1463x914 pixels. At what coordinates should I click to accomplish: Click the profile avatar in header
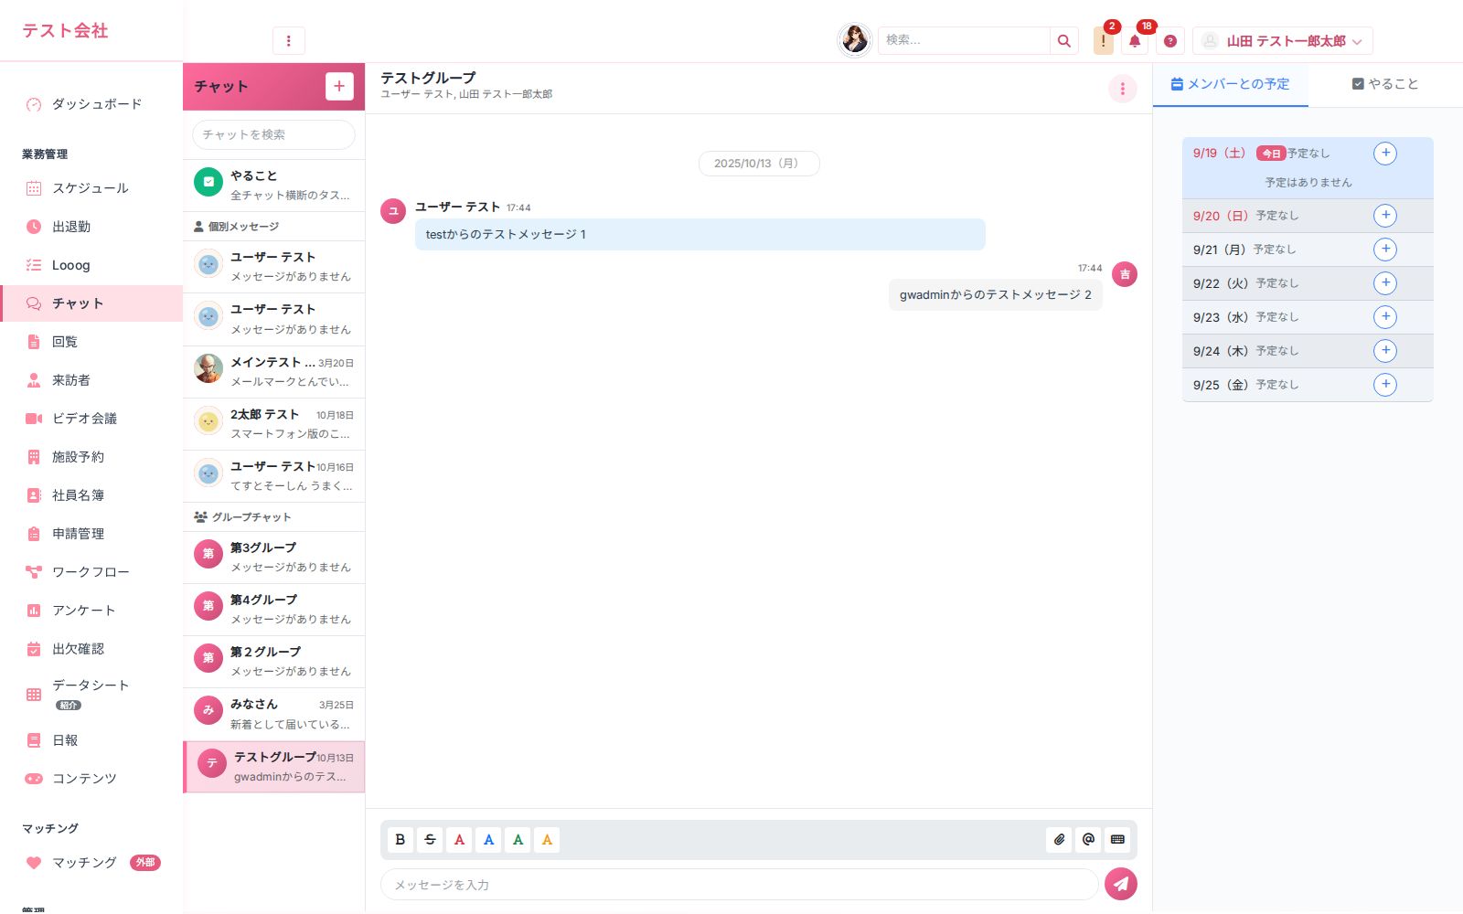tap(855, 39)
